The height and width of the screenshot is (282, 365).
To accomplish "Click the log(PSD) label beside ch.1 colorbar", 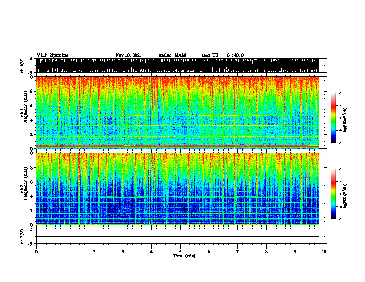I will click(345, 120).
